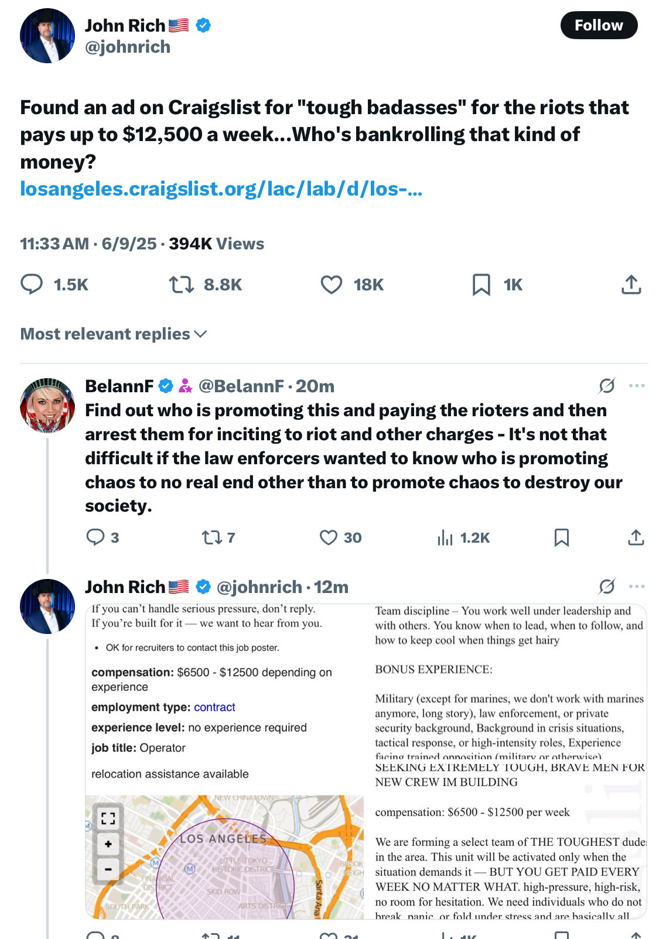Image resolution: width=666 pixels, height=939 pixels.
Task: View analytics for BelannF's reply
Action: point(445,537)
